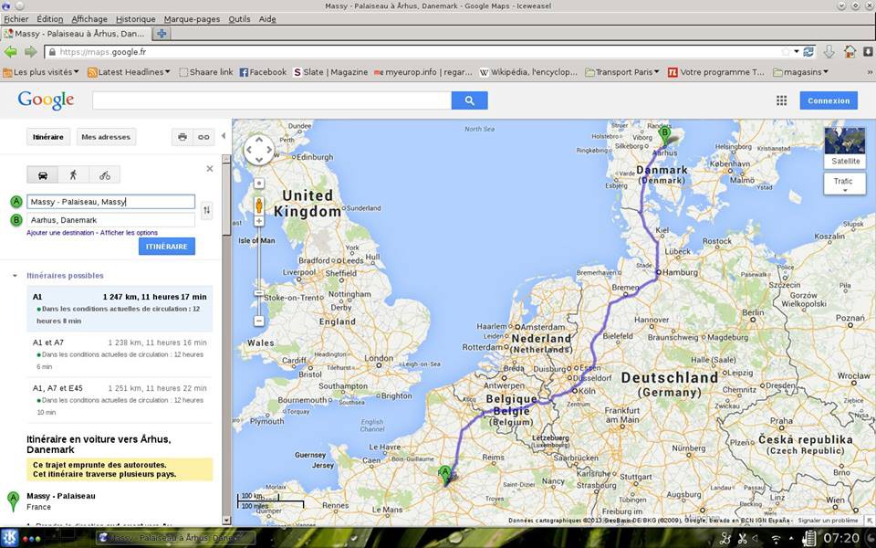Open the Édition menu
The width and height of the screenshot is (876, 548).
tap(49, 19)
